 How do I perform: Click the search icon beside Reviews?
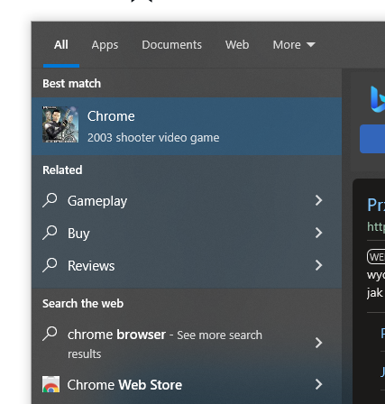pos(50,265)
